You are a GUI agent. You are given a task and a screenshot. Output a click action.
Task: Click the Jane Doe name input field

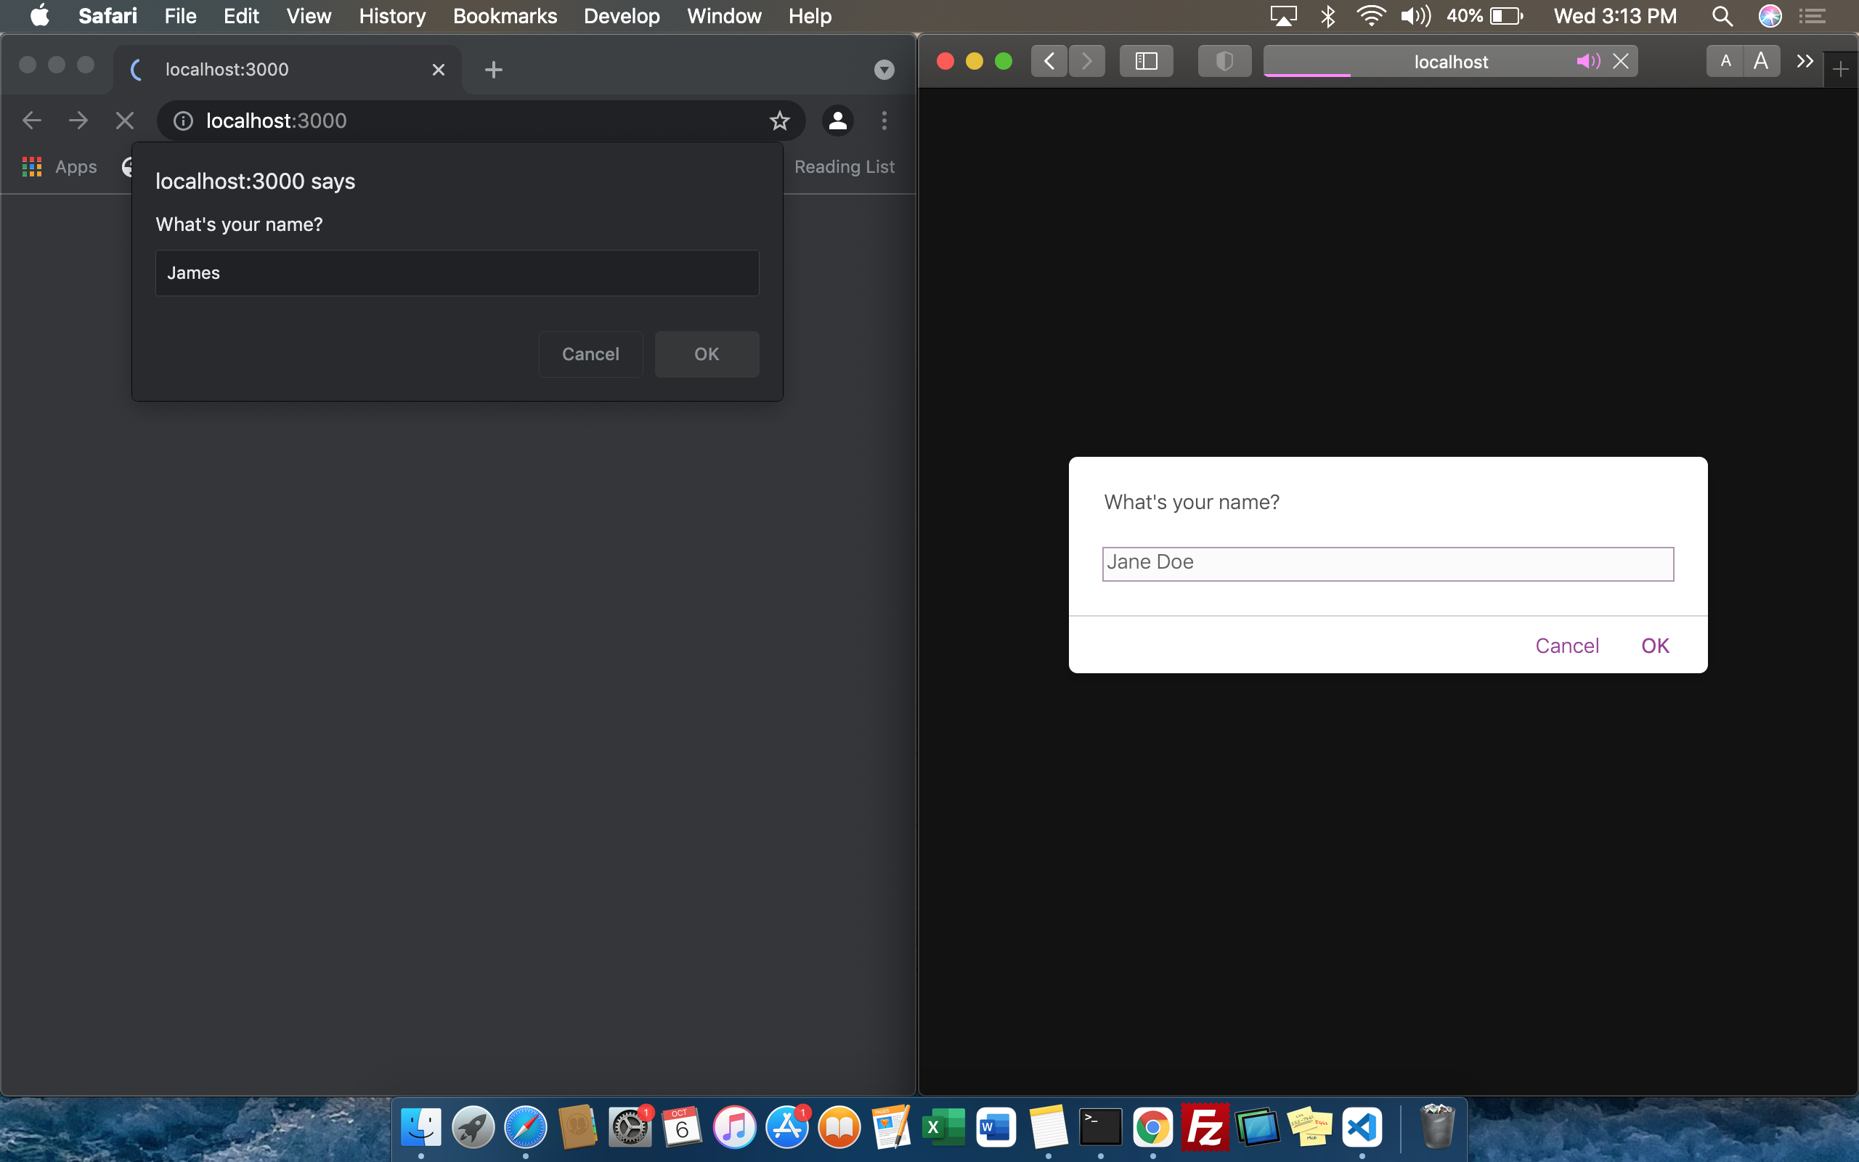tap(1387, 564)
